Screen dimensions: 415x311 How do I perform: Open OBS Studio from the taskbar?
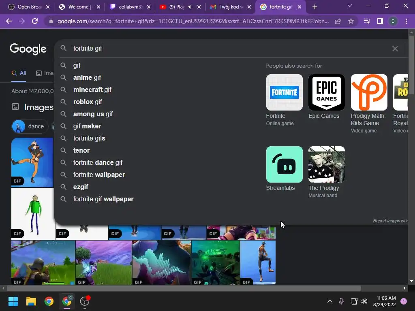pyautogui.click(x=85, y=301)
